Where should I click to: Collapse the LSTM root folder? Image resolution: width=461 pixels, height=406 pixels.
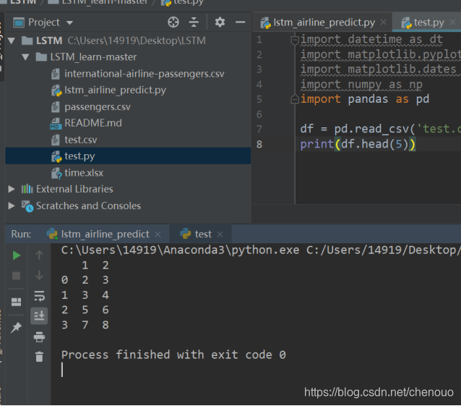point(12,41)
